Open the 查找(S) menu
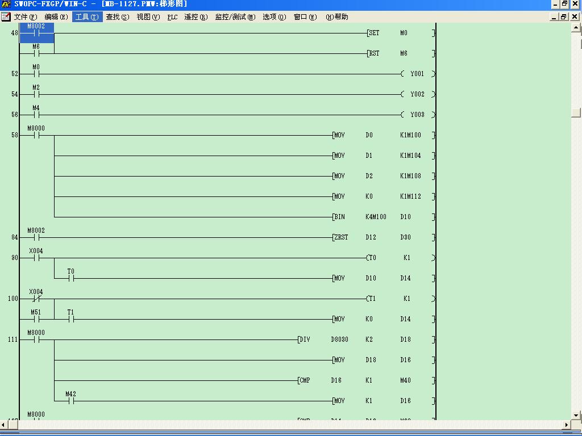582x436 pixels. (118, 17)
